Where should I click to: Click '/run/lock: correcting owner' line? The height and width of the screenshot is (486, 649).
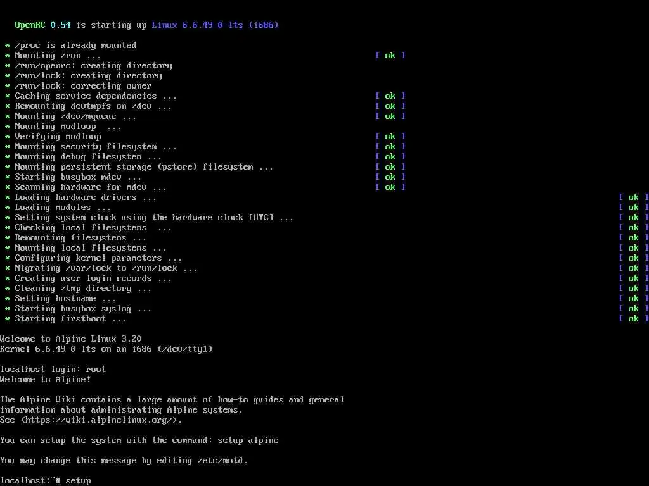(83, 86)
